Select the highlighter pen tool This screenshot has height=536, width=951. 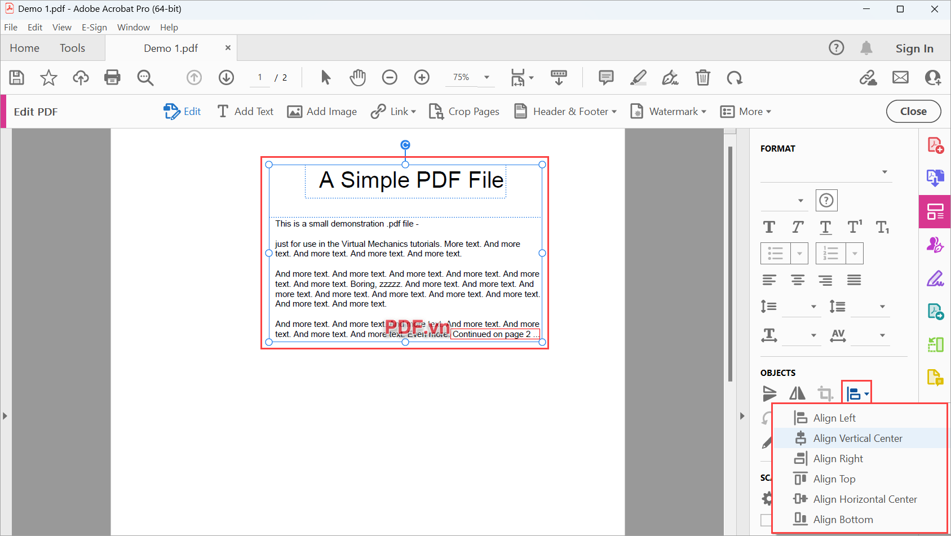(638, 77)
